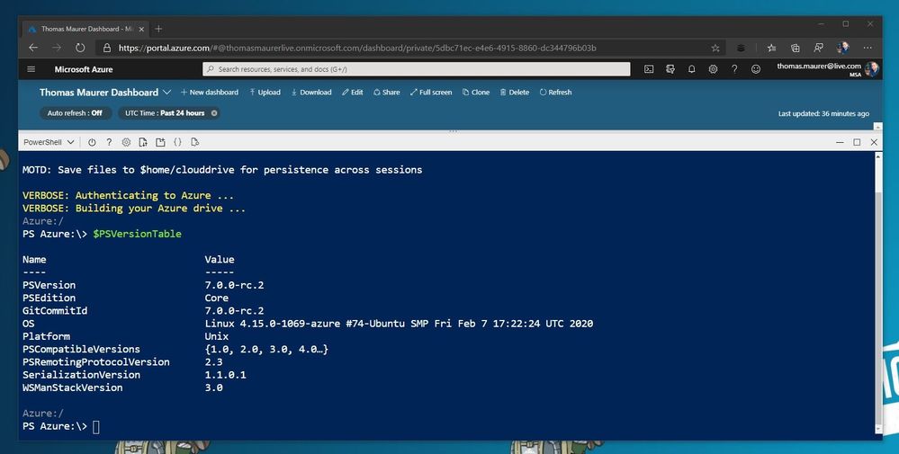Screen dimensions: 899x454
Task: Click the PSVersion value 7.0.0-rc.2
Action: 234,285
